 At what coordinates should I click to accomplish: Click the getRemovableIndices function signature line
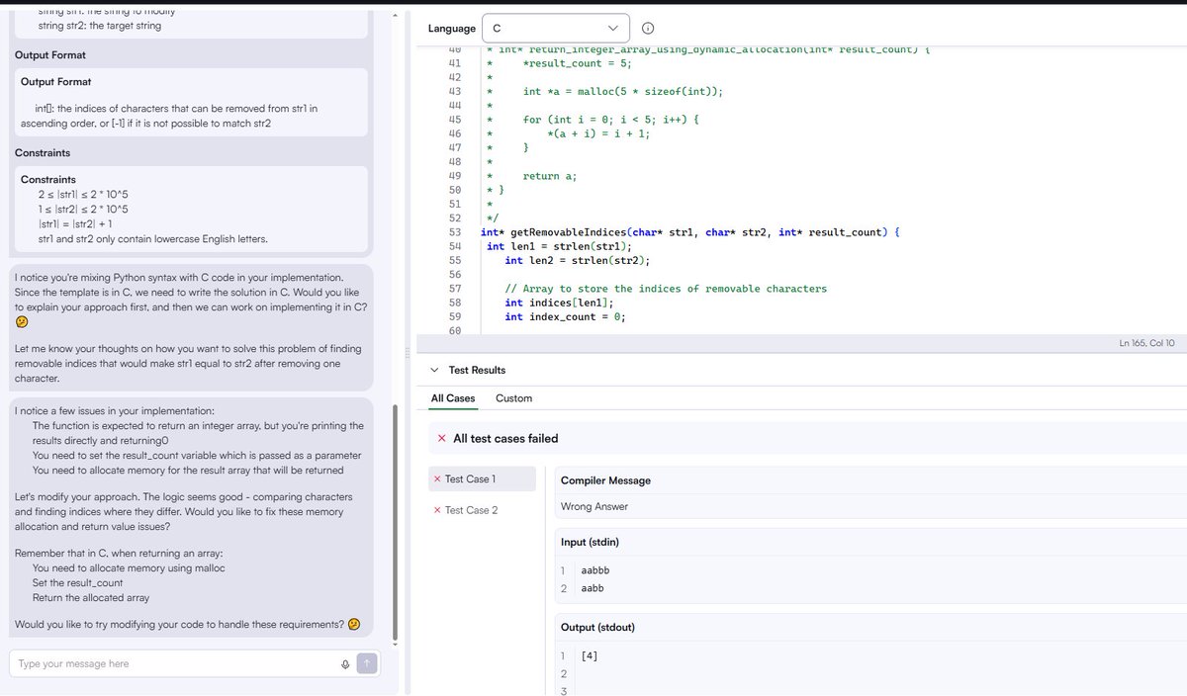tap(690, 232)
